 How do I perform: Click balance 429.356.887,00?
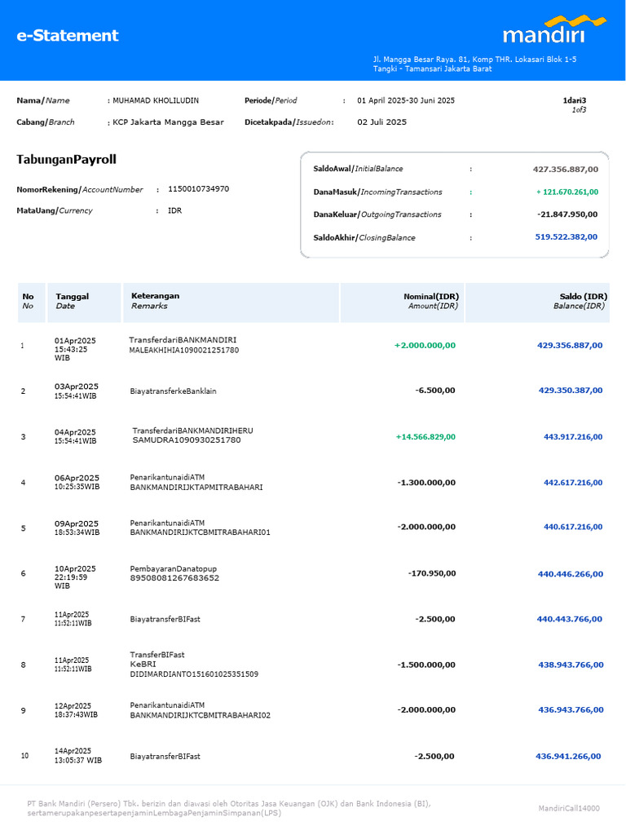[570, 346]
